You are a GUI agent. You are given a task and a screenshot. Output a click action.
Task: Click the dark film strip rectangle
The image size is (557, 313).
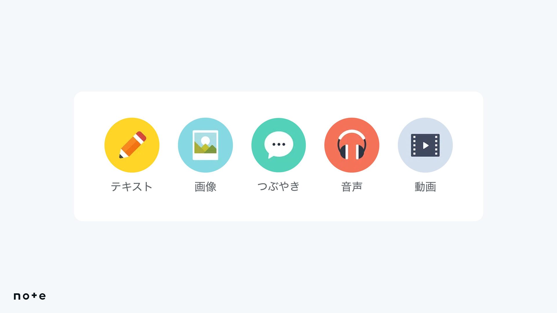point(425,145)
